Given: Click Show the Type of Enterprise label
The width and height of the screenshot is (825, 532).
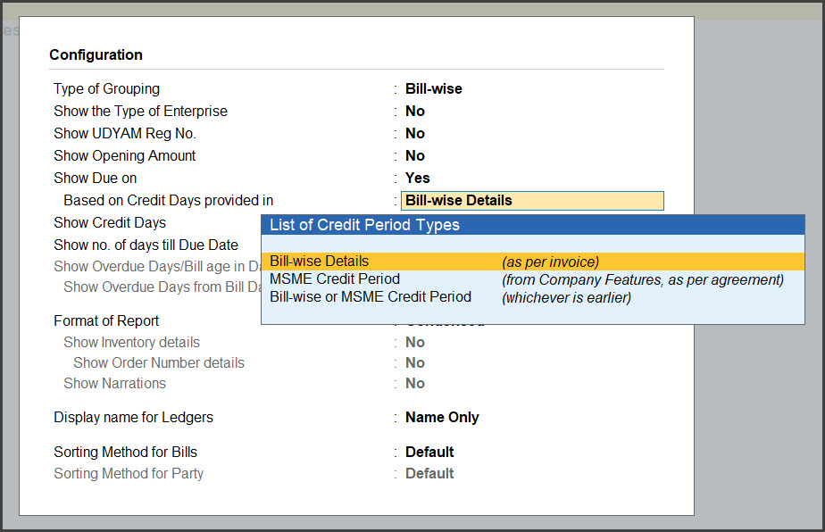Looking at the screenshot, I should 140,111.
